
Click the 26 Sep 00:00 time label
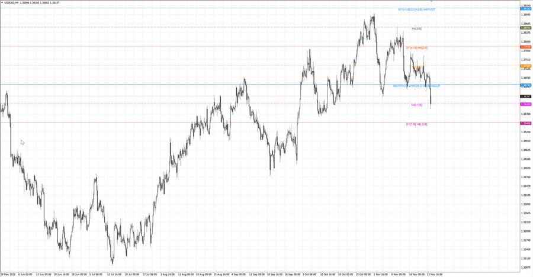pyautogui.click(x=293, y=274)
